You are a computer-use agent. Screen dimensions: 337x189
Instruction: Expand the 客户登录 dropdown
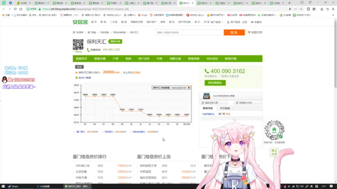pyautogui.click(x=217, y=22)
